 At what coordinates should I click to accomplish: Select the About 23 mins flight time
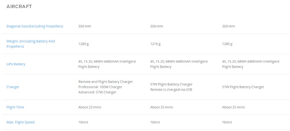pyautogui.click(x=90, y=107)
